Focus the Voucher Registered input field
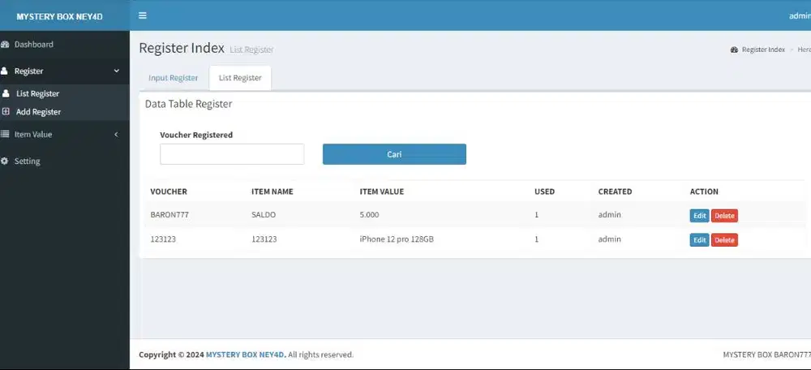The width and height of the screenshot is (811, 370). (x=232, y=154)
